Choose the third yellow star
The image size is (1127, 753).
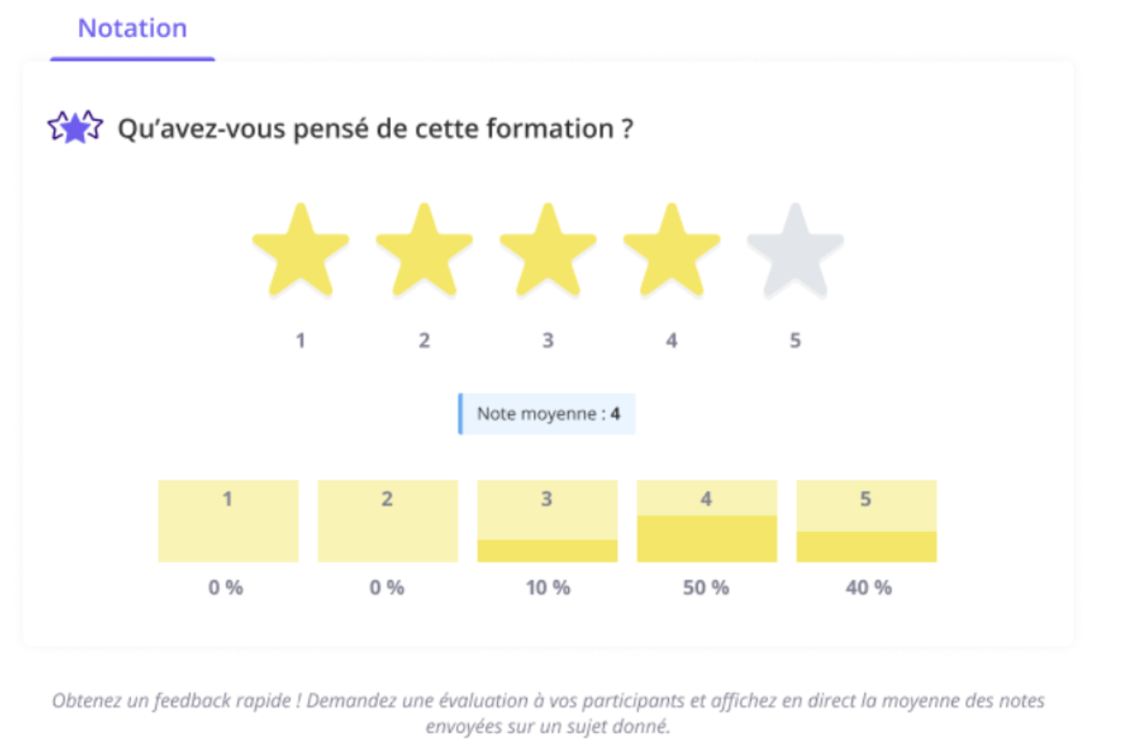tap(548, 252)
